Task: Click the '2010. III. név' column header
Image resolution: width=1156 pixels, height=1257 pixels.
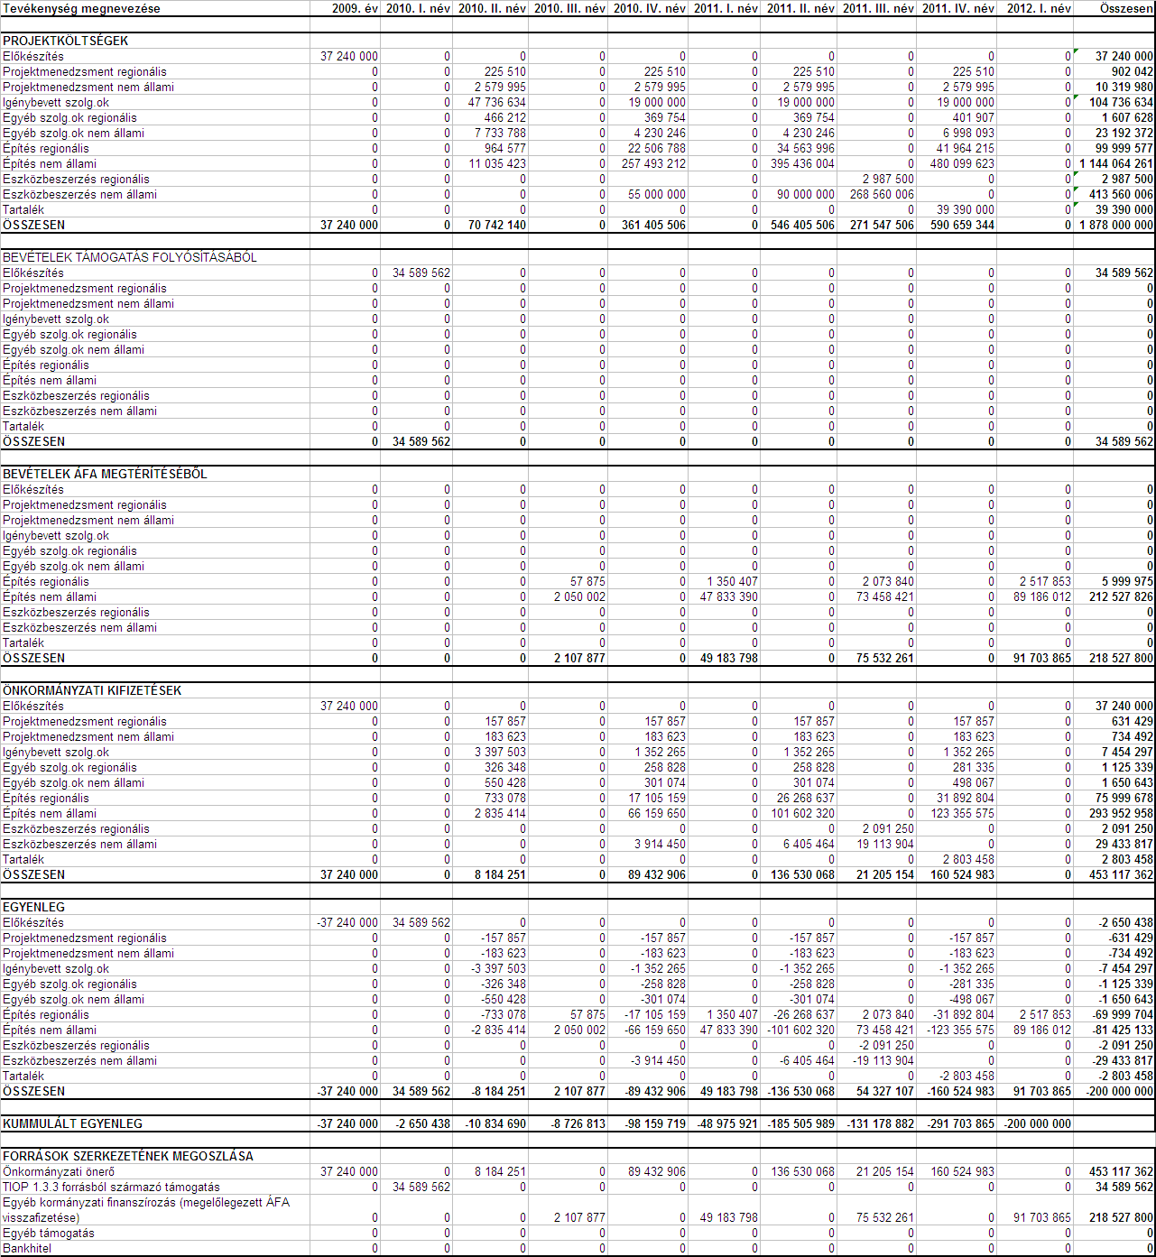Action: tap(569, 8)
